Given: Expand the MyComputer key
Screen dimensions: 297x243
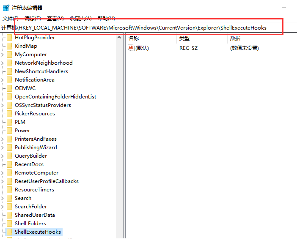Looking at the screenshot, I should click(x=3, y=55).
